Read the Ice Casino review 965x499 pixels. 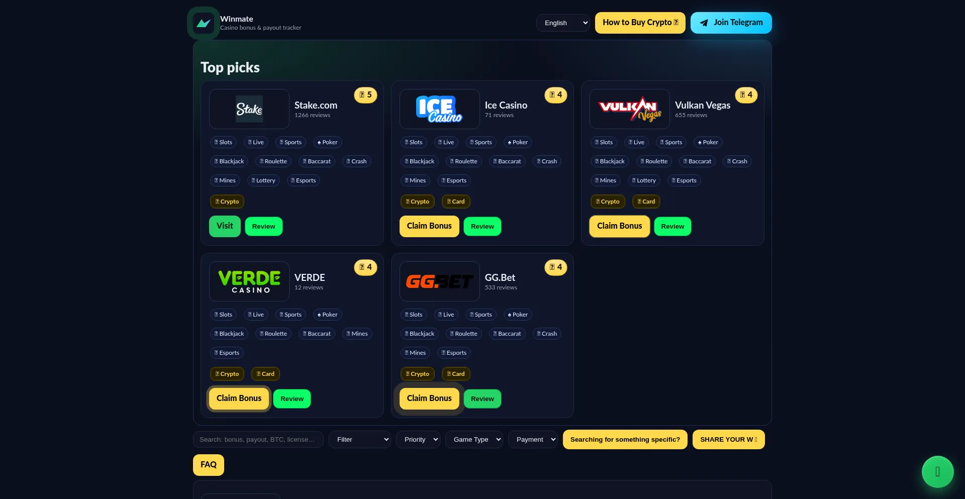[482, 227]
